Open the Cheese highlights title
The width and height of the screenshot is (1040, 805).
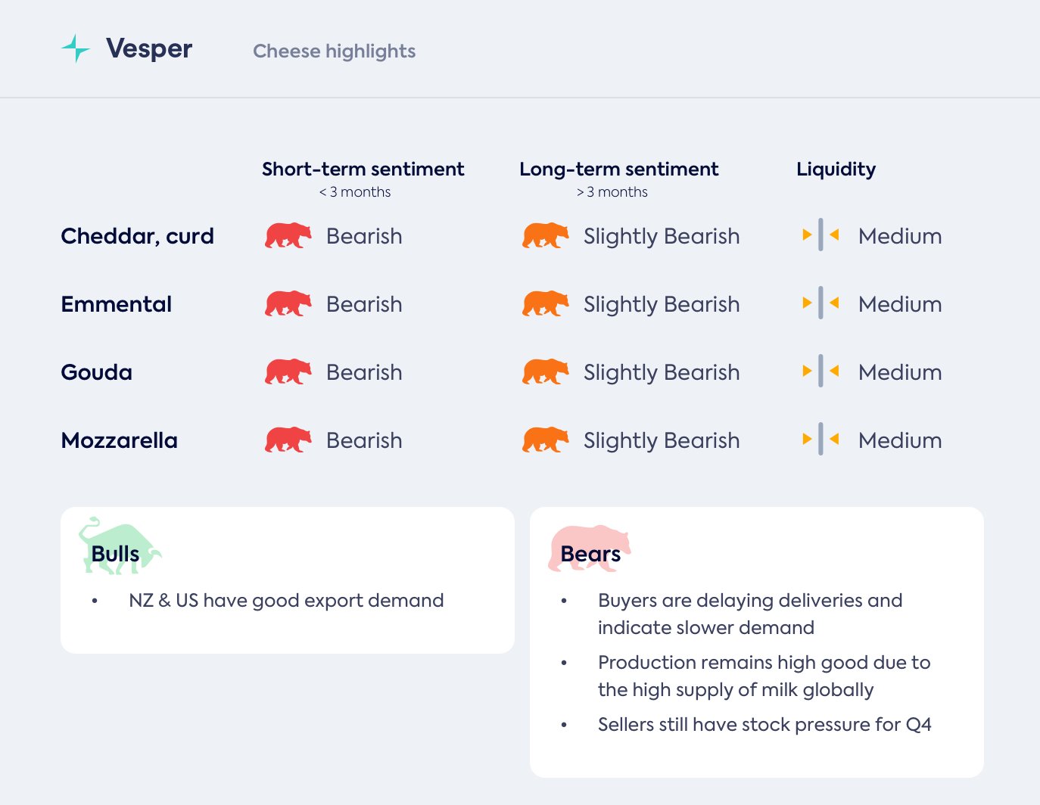coord(334,51)
